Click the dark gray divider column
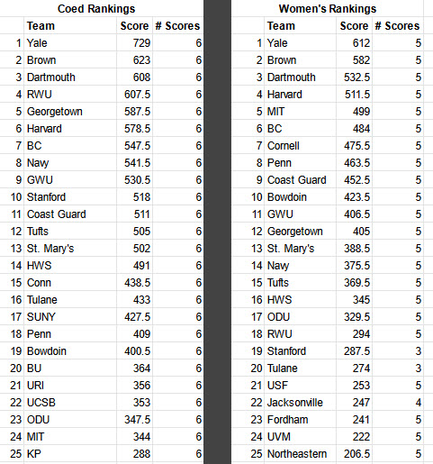433x464 pixels. point(217,232)
